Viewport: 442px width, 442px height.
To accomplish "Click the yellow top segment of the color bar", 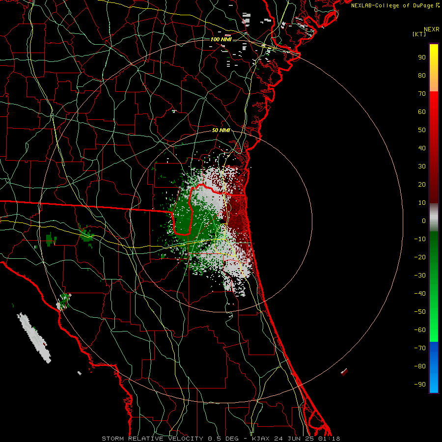I will (434, 68).
